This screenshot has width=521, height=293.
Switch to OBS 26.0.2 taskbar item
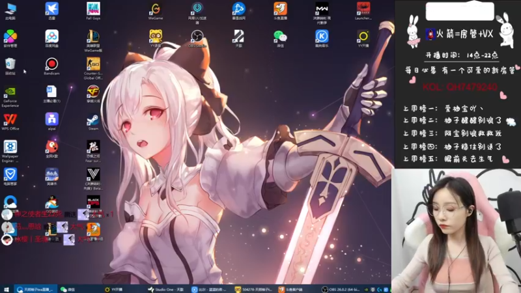click(x=341, y=289)
